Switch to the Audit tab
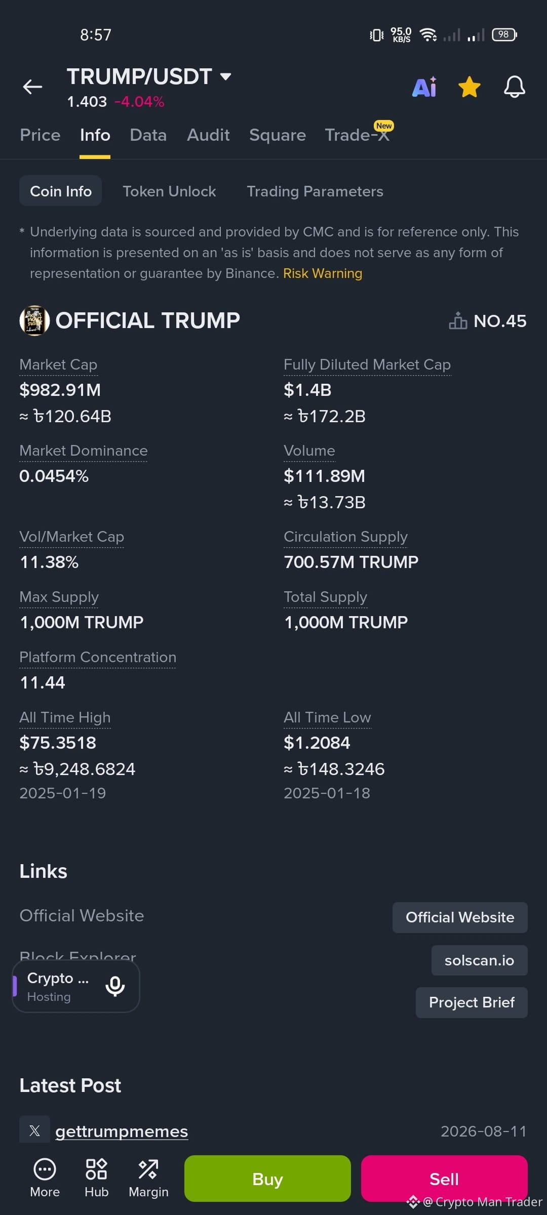547x1215 pixels. [208, 135]
